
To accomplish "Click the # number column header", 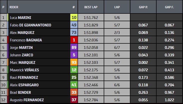I will pos(74,7).
